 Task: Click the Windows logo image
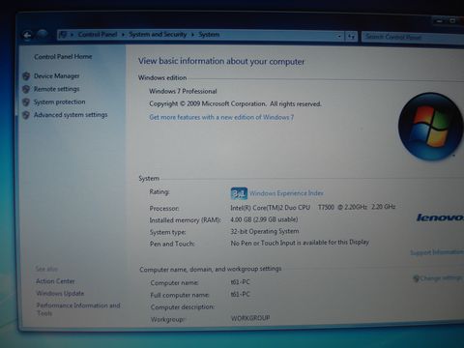(x=430, y=127)
